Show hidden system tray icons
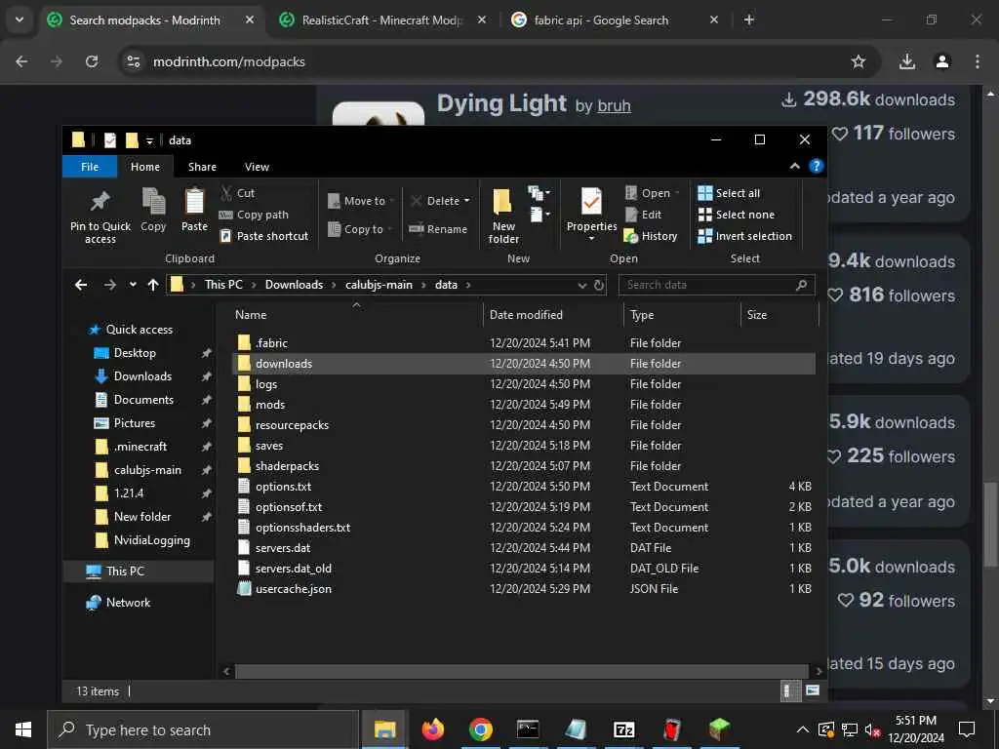Image resolution: width=999 pixels, height=749 pixels. [802, 729]
